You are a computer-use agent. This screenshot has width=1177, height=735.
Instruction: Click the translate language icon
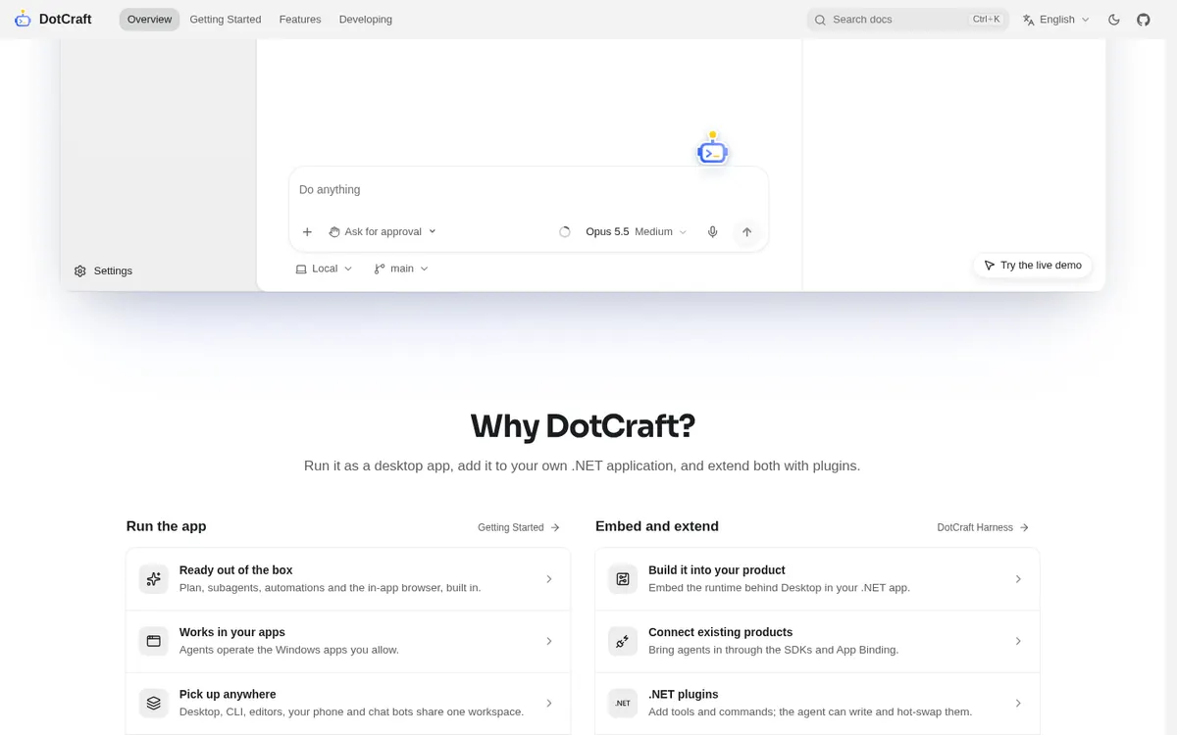pos(1029,20)
